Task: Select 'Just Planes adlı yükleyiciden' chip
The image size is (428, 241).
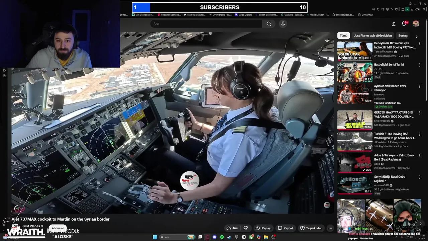Action: click(373, 35)
